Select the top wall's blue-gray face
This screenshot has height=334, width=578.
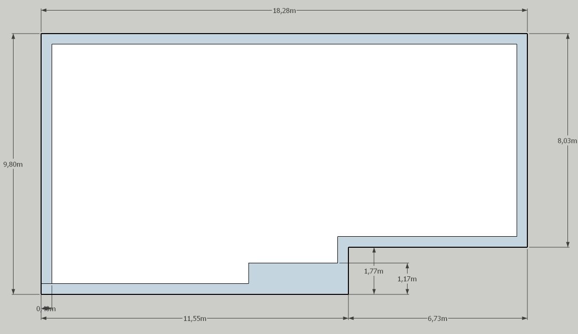(x=284, y=39)
